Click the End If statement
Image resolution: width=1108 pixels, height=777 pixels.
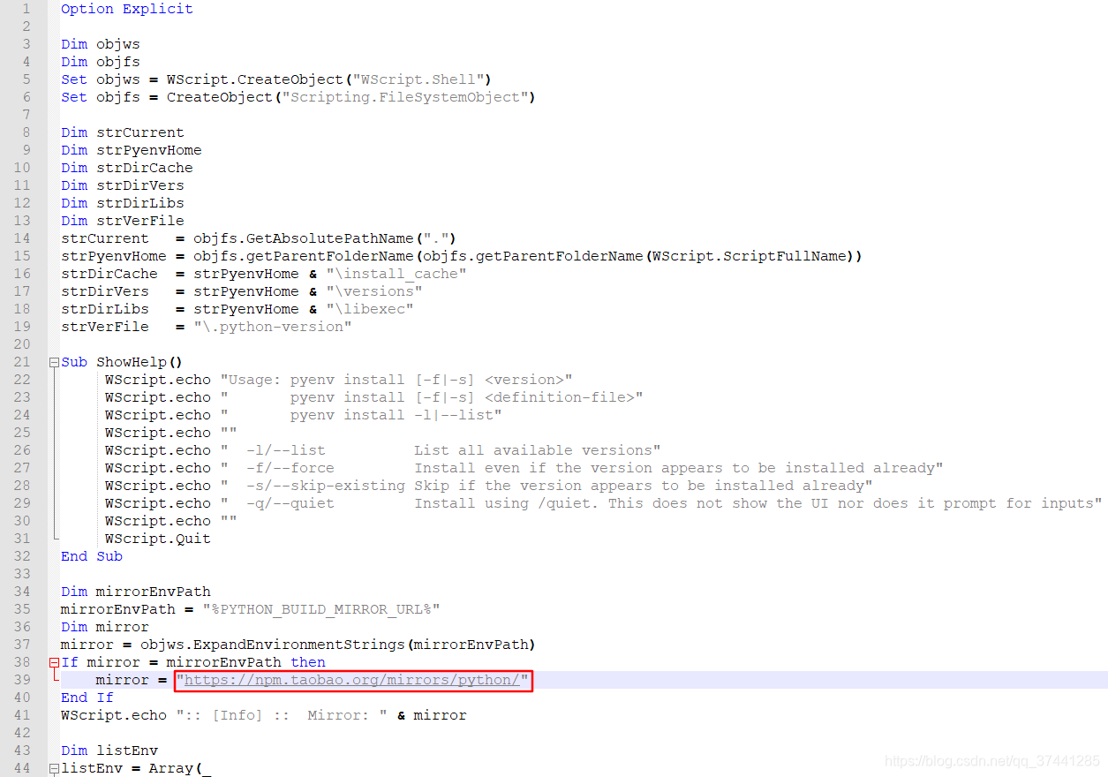pyautogui.click(x=88, y=698)
